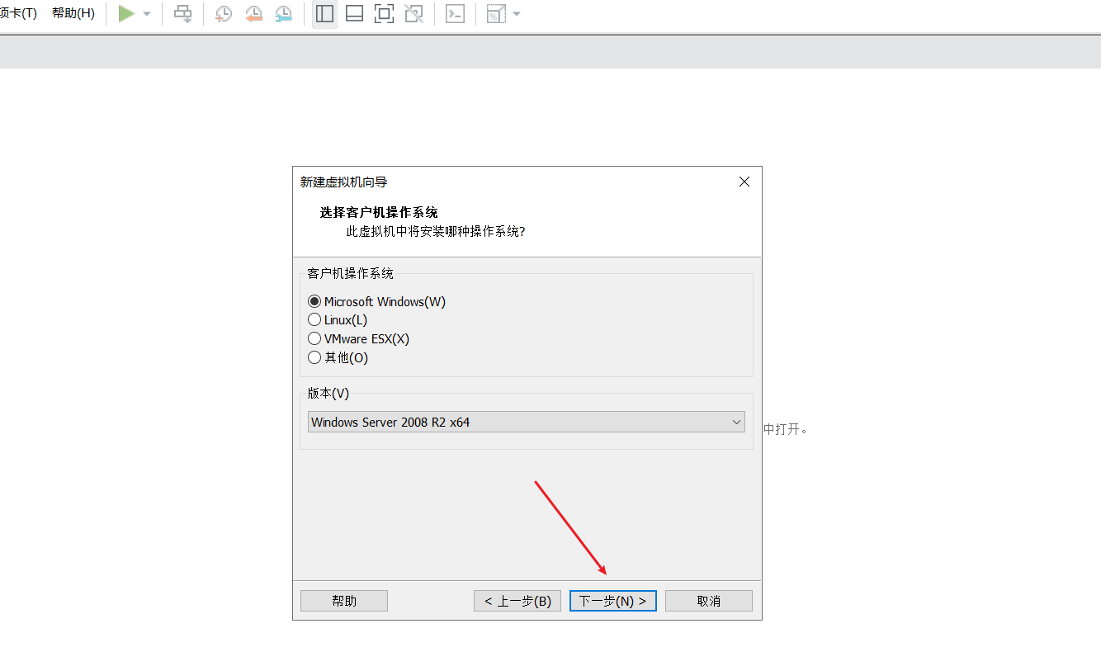Open the Snapshot Manager
This screenshot has height=666, width=1101.
coord(283,13)
